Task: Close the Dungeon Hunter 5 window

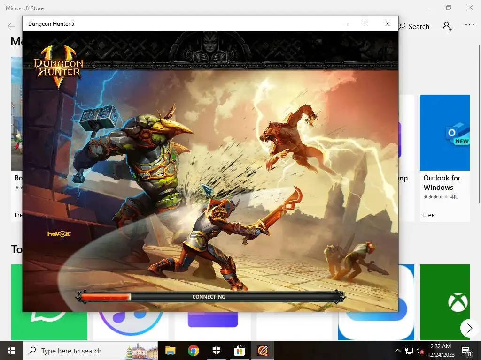Action: [388, 24]
